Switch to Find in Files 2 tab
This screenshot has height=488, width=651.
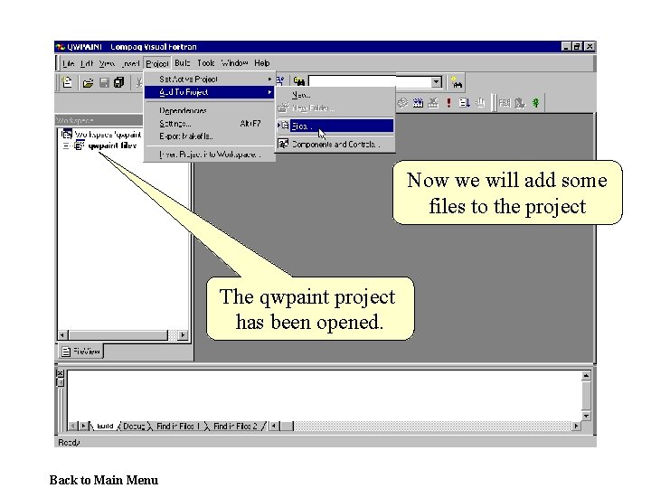(x=235, y=427)
